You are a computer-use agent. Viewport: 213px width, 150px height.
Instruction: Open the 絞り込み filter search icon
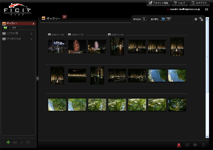(144, 19)
